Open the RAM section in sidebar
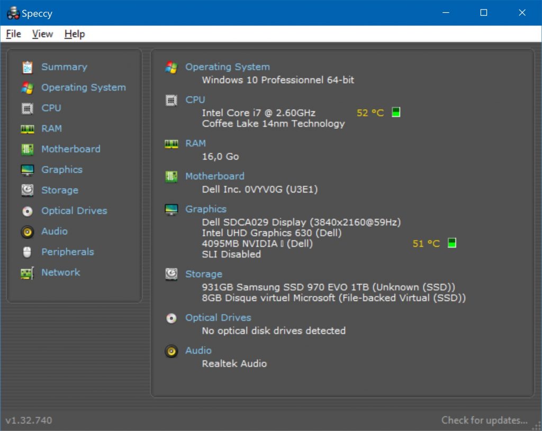Viewport: 542px width, 431px height. 51,129
